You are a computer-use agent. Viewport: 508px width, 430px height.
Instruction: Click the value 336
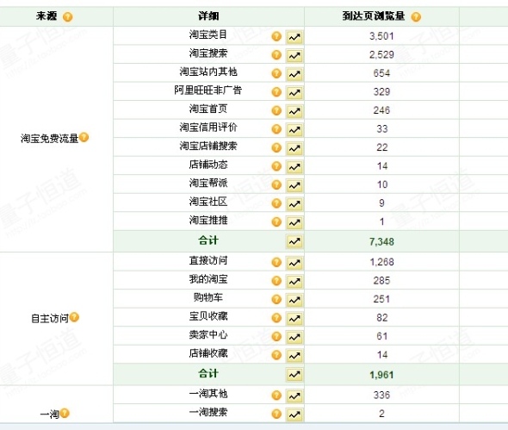(381, 395)
